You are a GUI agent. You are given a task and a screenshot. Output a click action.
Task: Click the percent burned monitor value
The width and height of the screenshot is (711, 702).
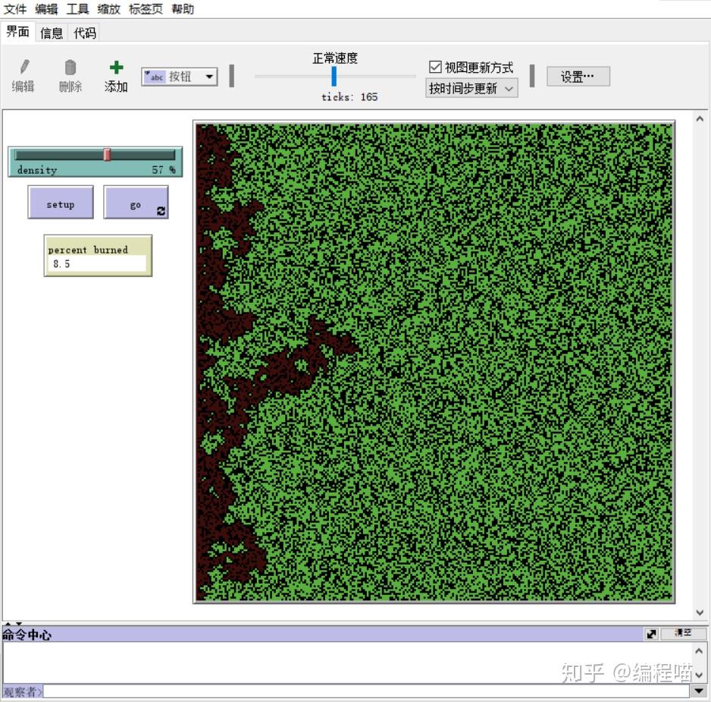coord(96,263)
